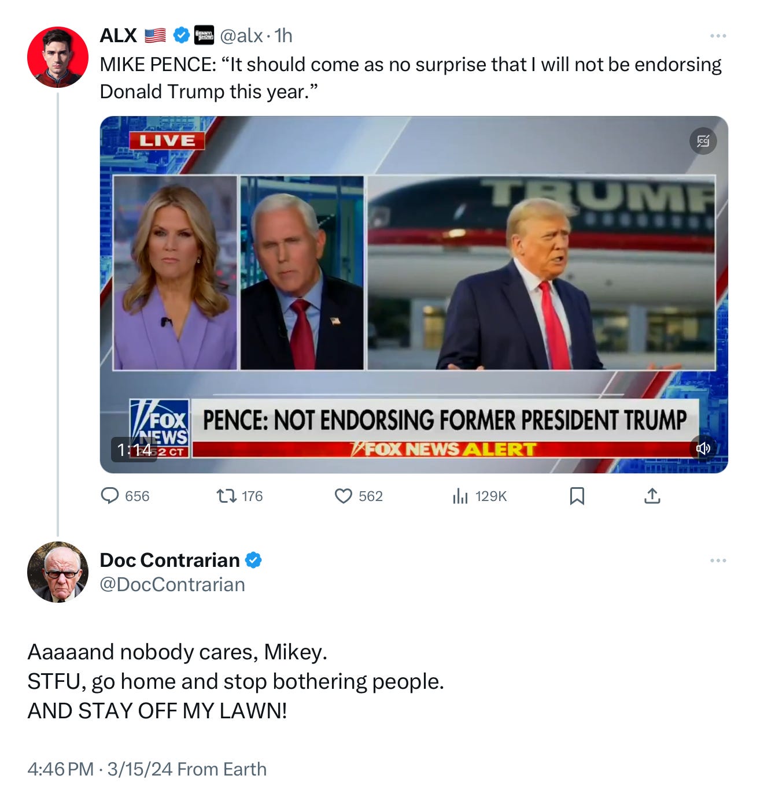Share the ALX tweet

click(652, 496)
